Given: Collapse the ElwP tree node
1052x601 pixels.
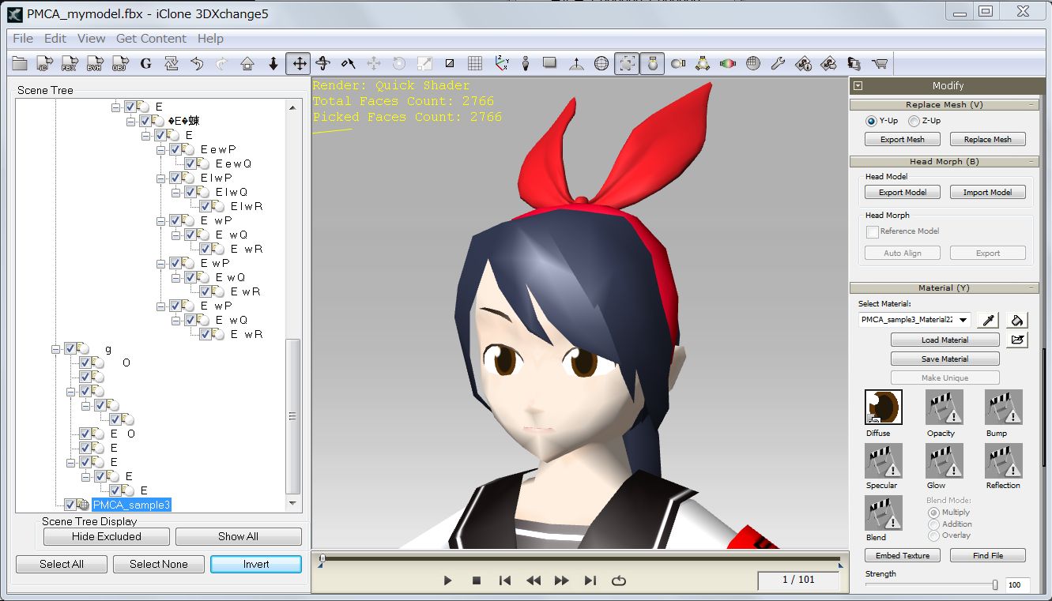Looking at the screenshot, I should (161, 178).
